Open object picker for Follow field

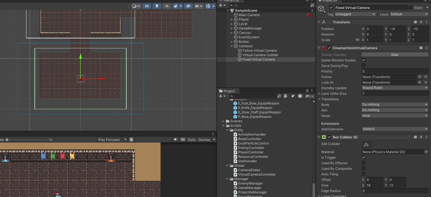click(x=420, y=77)
